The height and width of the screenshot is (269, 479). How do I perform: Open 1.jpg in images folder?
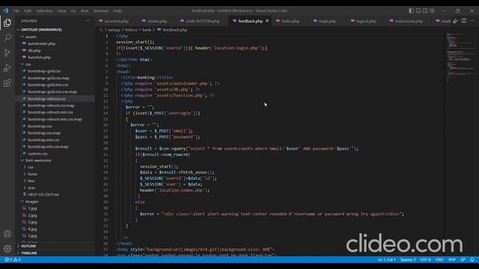tap(55, 208)
